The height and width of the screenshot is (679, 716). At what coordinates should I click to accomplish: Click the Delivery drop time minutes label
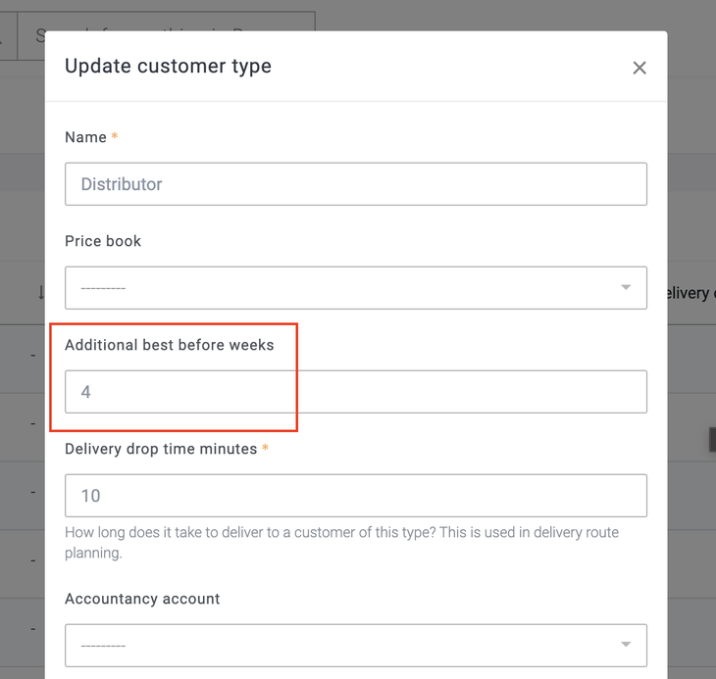point(160,449)
